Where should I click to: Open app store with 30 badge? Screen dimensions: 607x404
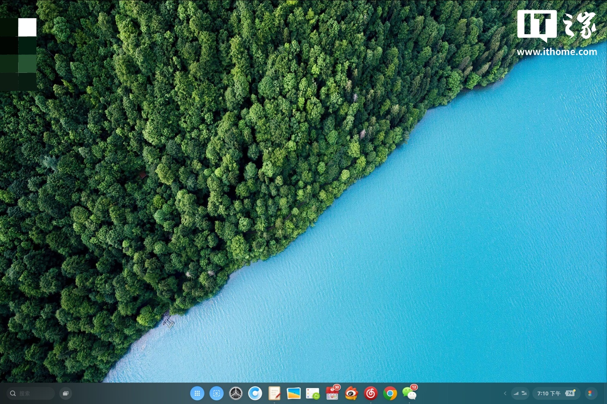(332, 393)
